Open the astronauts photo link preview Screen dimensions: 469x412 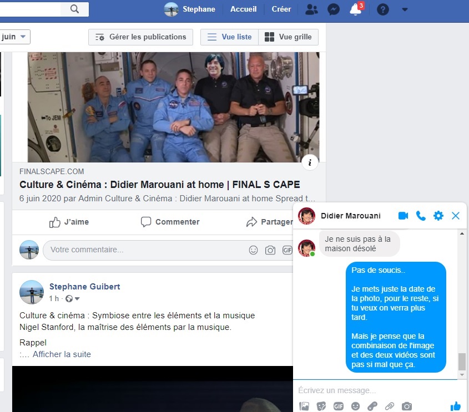click(174, 107)
